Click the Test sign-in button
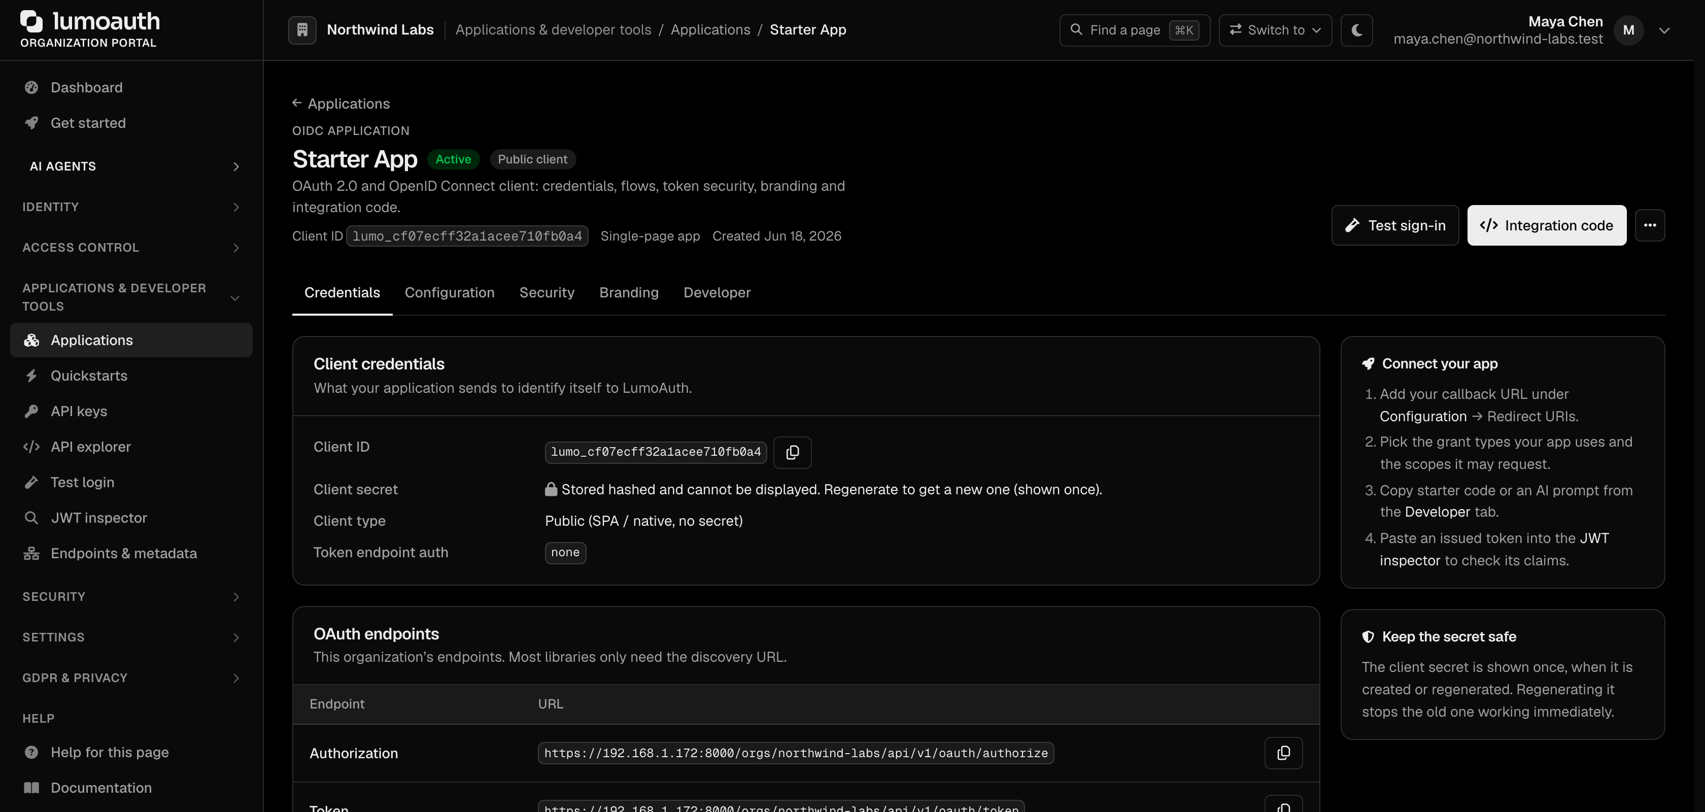 [x=1394, y=225]
